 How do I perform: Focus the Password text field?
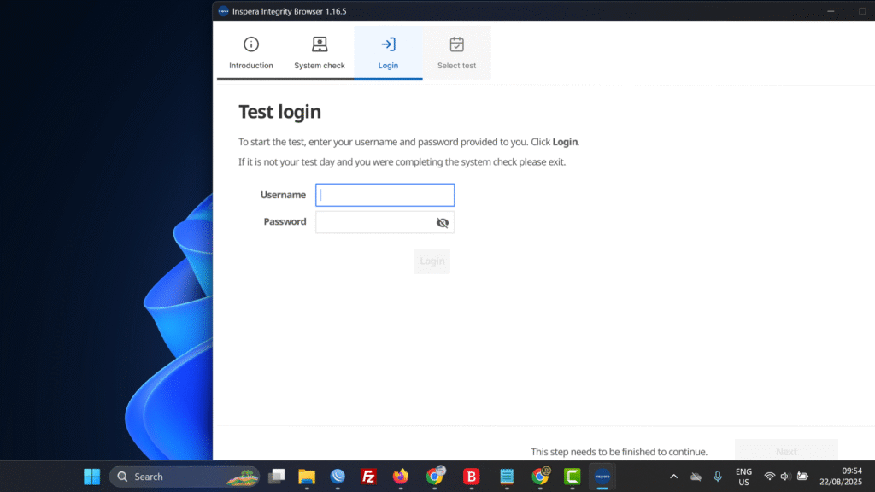374,223
